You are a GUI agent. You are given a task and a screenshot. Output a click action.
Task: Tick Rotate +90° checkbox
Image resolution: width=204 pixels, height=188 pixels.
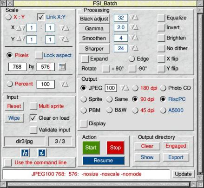(x=106, y=69)
